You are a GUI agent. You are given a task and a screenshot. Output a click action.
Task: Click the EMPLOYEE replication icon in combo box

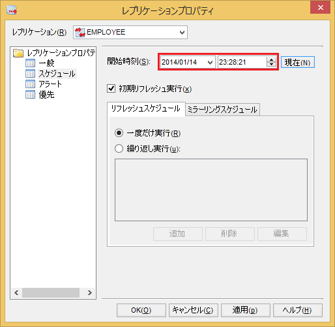coord(80,33)
